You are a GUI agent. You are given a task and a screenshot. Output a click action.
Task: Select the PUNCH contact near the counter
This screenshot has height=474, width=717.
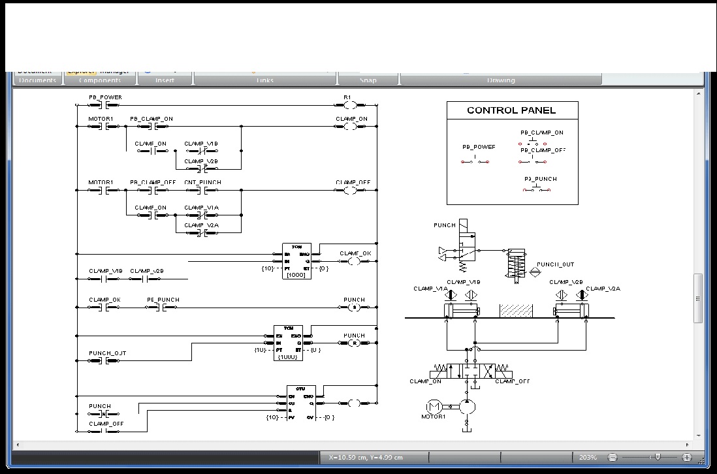(x=103, y=414)
